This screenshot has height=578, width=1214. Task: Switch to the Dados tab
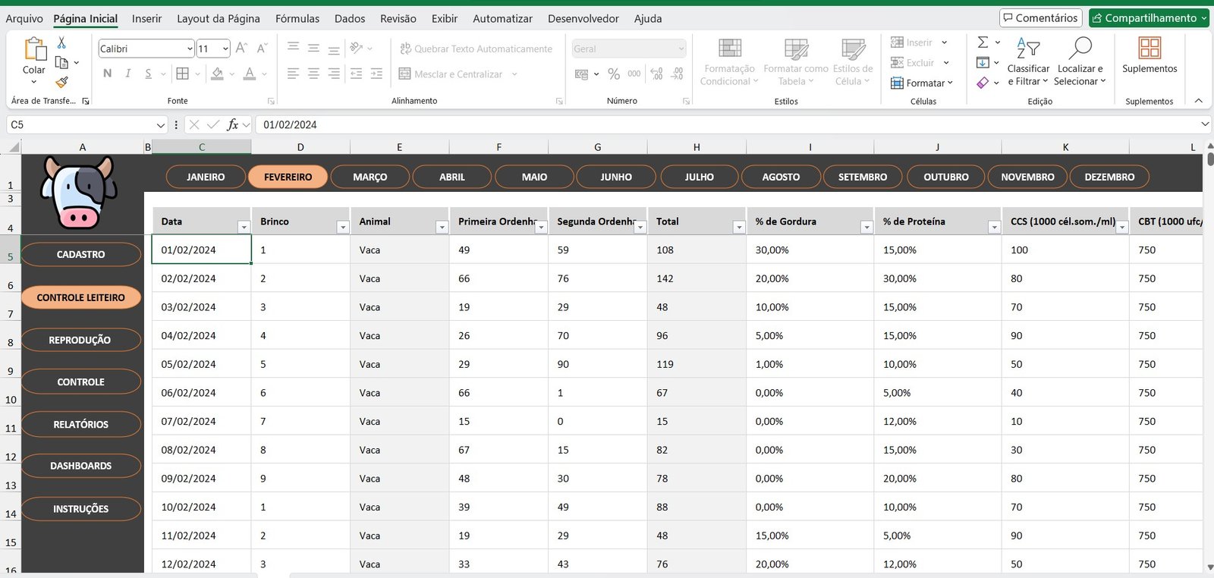(350, 18)
